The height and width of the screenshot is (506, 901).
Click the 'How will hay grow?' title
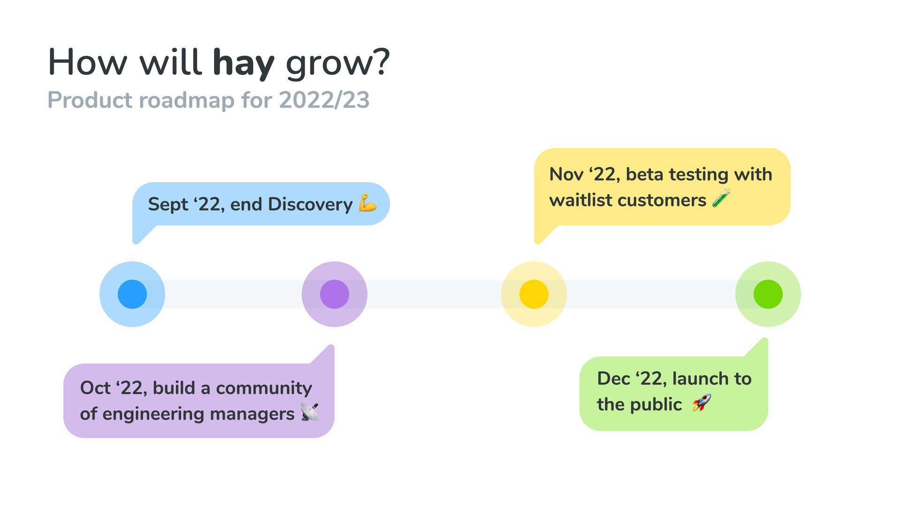[x=219, y=62]
